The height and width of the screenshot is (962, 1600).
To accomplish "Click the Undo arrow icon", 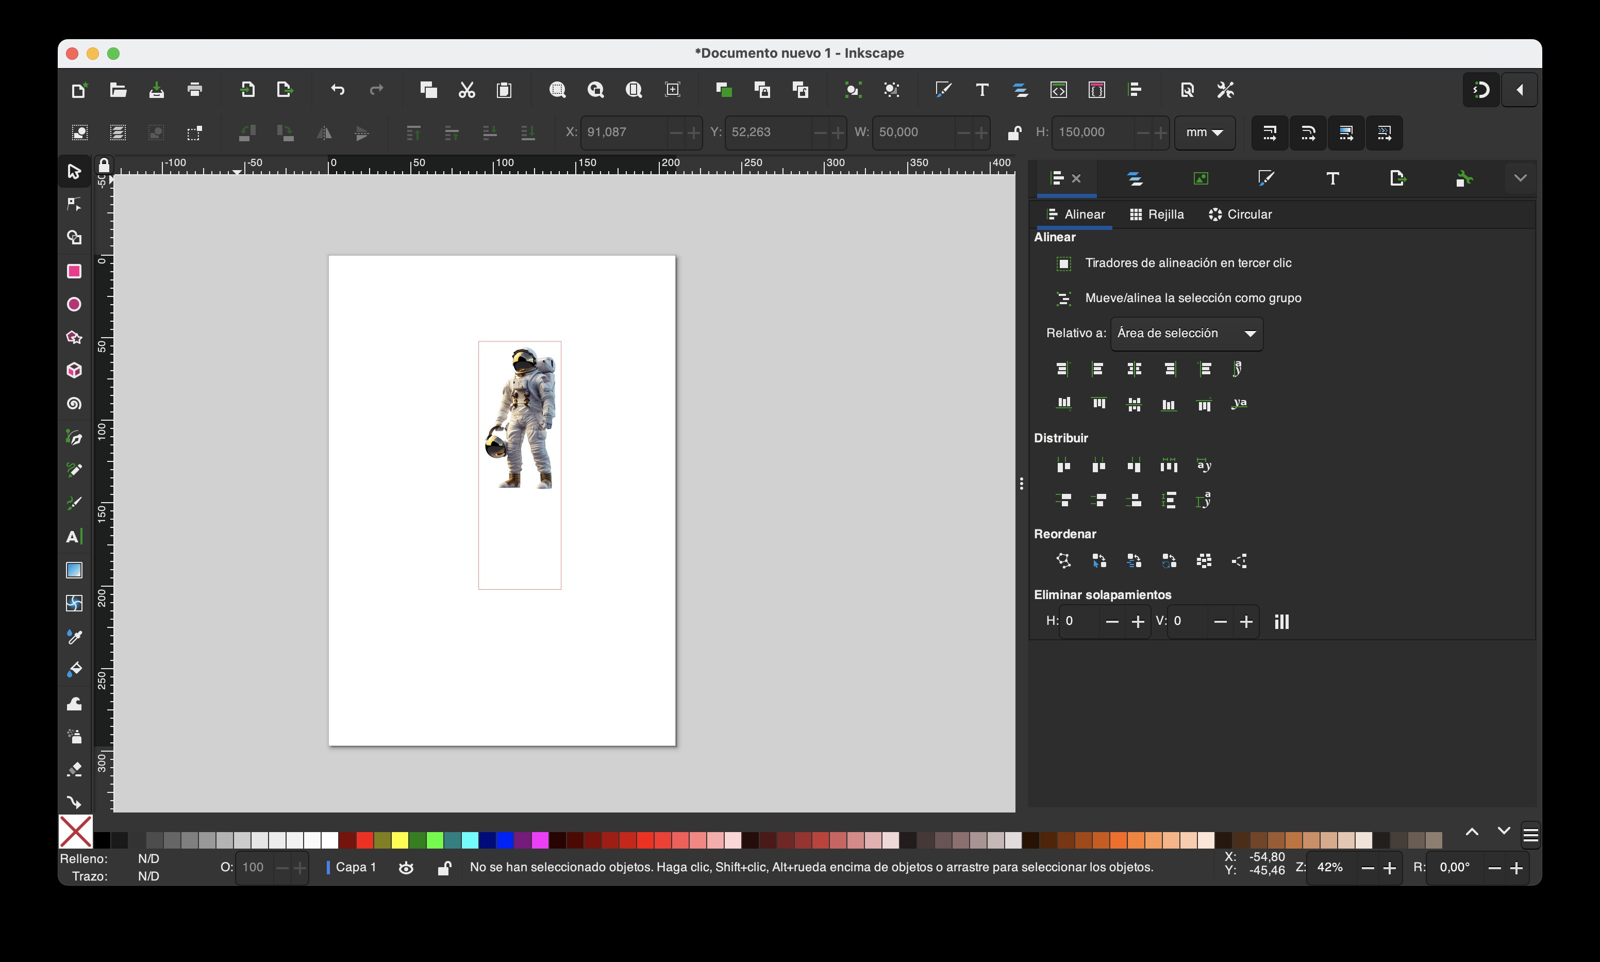I will coord(338,90).
